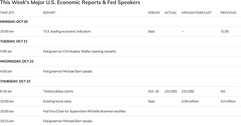The image size is (241, 126).
Task: Click the page title about Economic Reports
Action: (70, 3)
